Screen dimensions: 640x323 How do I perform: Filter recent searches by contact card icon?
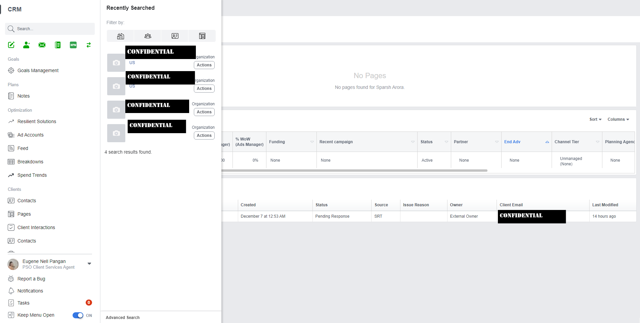(175, 36)
